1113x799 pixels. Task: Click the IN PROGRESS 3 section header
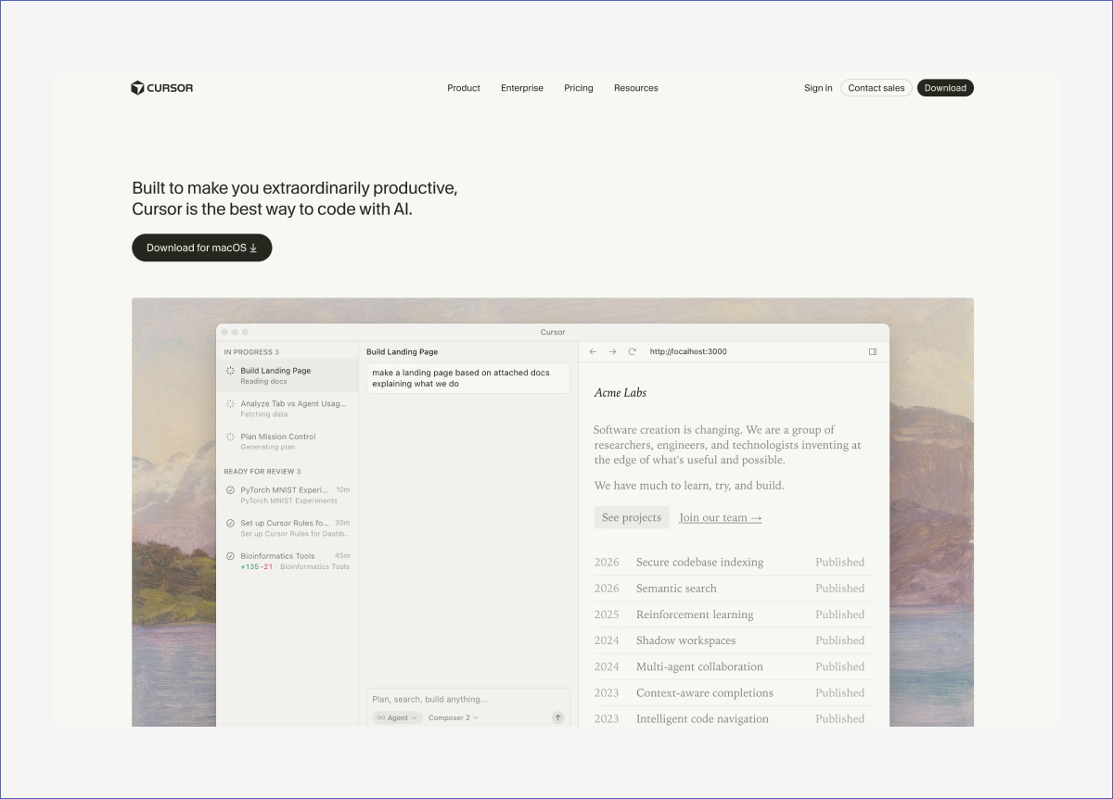[251, 352]
